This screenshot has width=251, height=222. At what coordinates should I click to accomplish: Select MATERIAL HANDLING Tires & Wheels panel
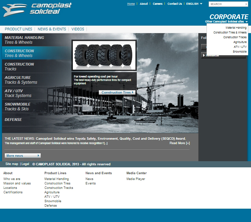pos(37,40)
